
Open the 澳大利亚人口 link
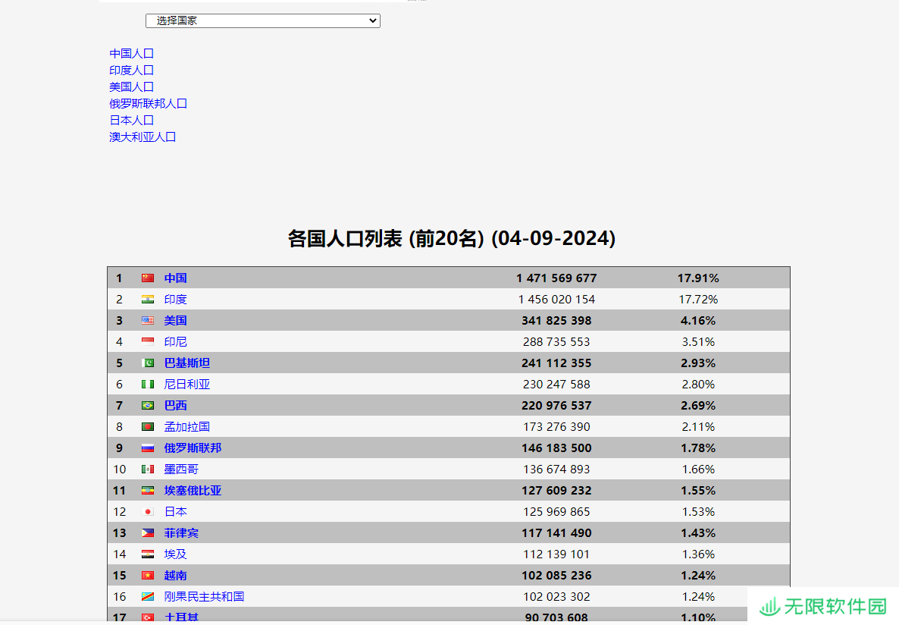click(143, 137)
